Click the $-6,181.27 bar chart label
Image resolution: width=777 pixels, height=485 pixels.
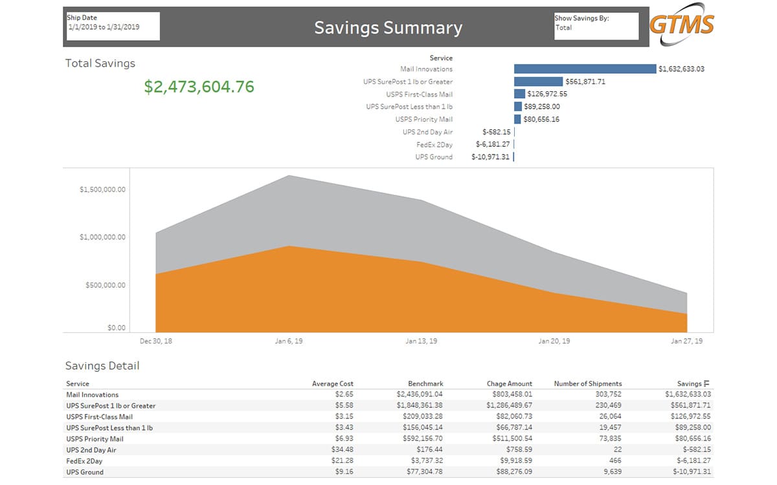[493, 144]
